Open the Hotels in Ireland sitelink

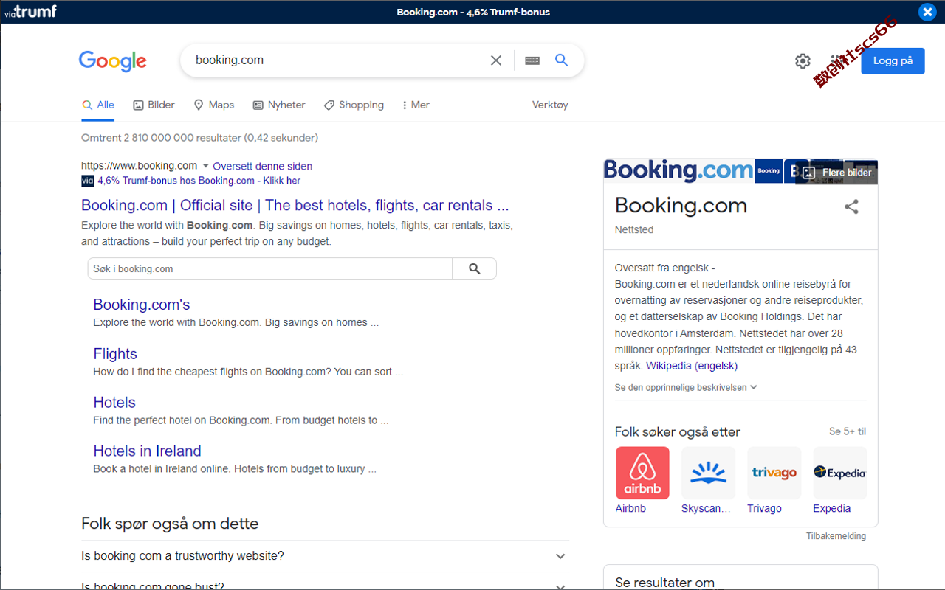[147, 451]
